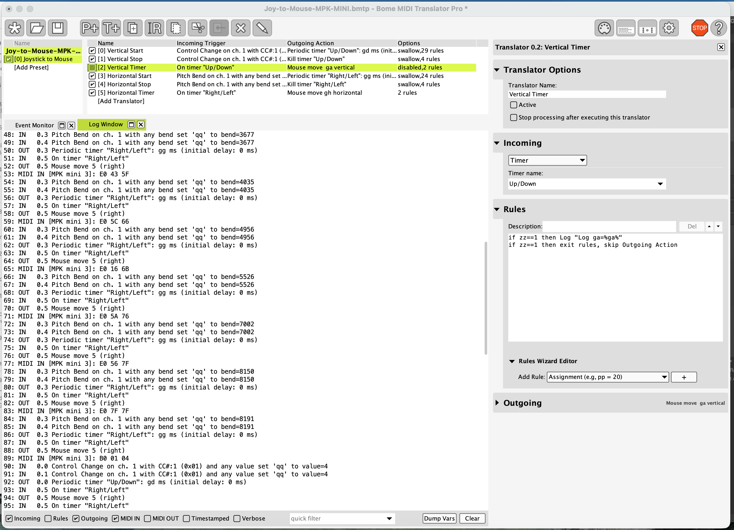Add a preset with the P+ icon
The image size is (734, 530).
coord(90,28)
